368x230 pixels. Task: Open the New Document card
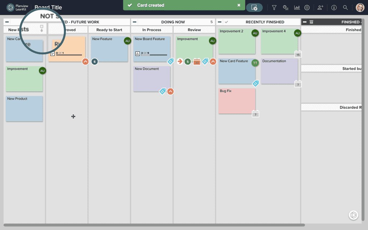[152, 79]
